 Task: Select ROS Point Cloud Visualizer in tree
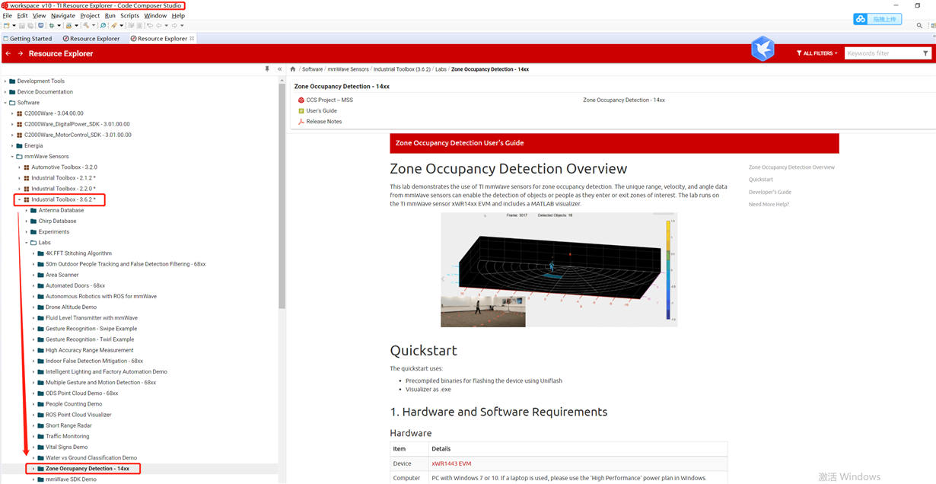pyautogui.click(x=78, y=415)
